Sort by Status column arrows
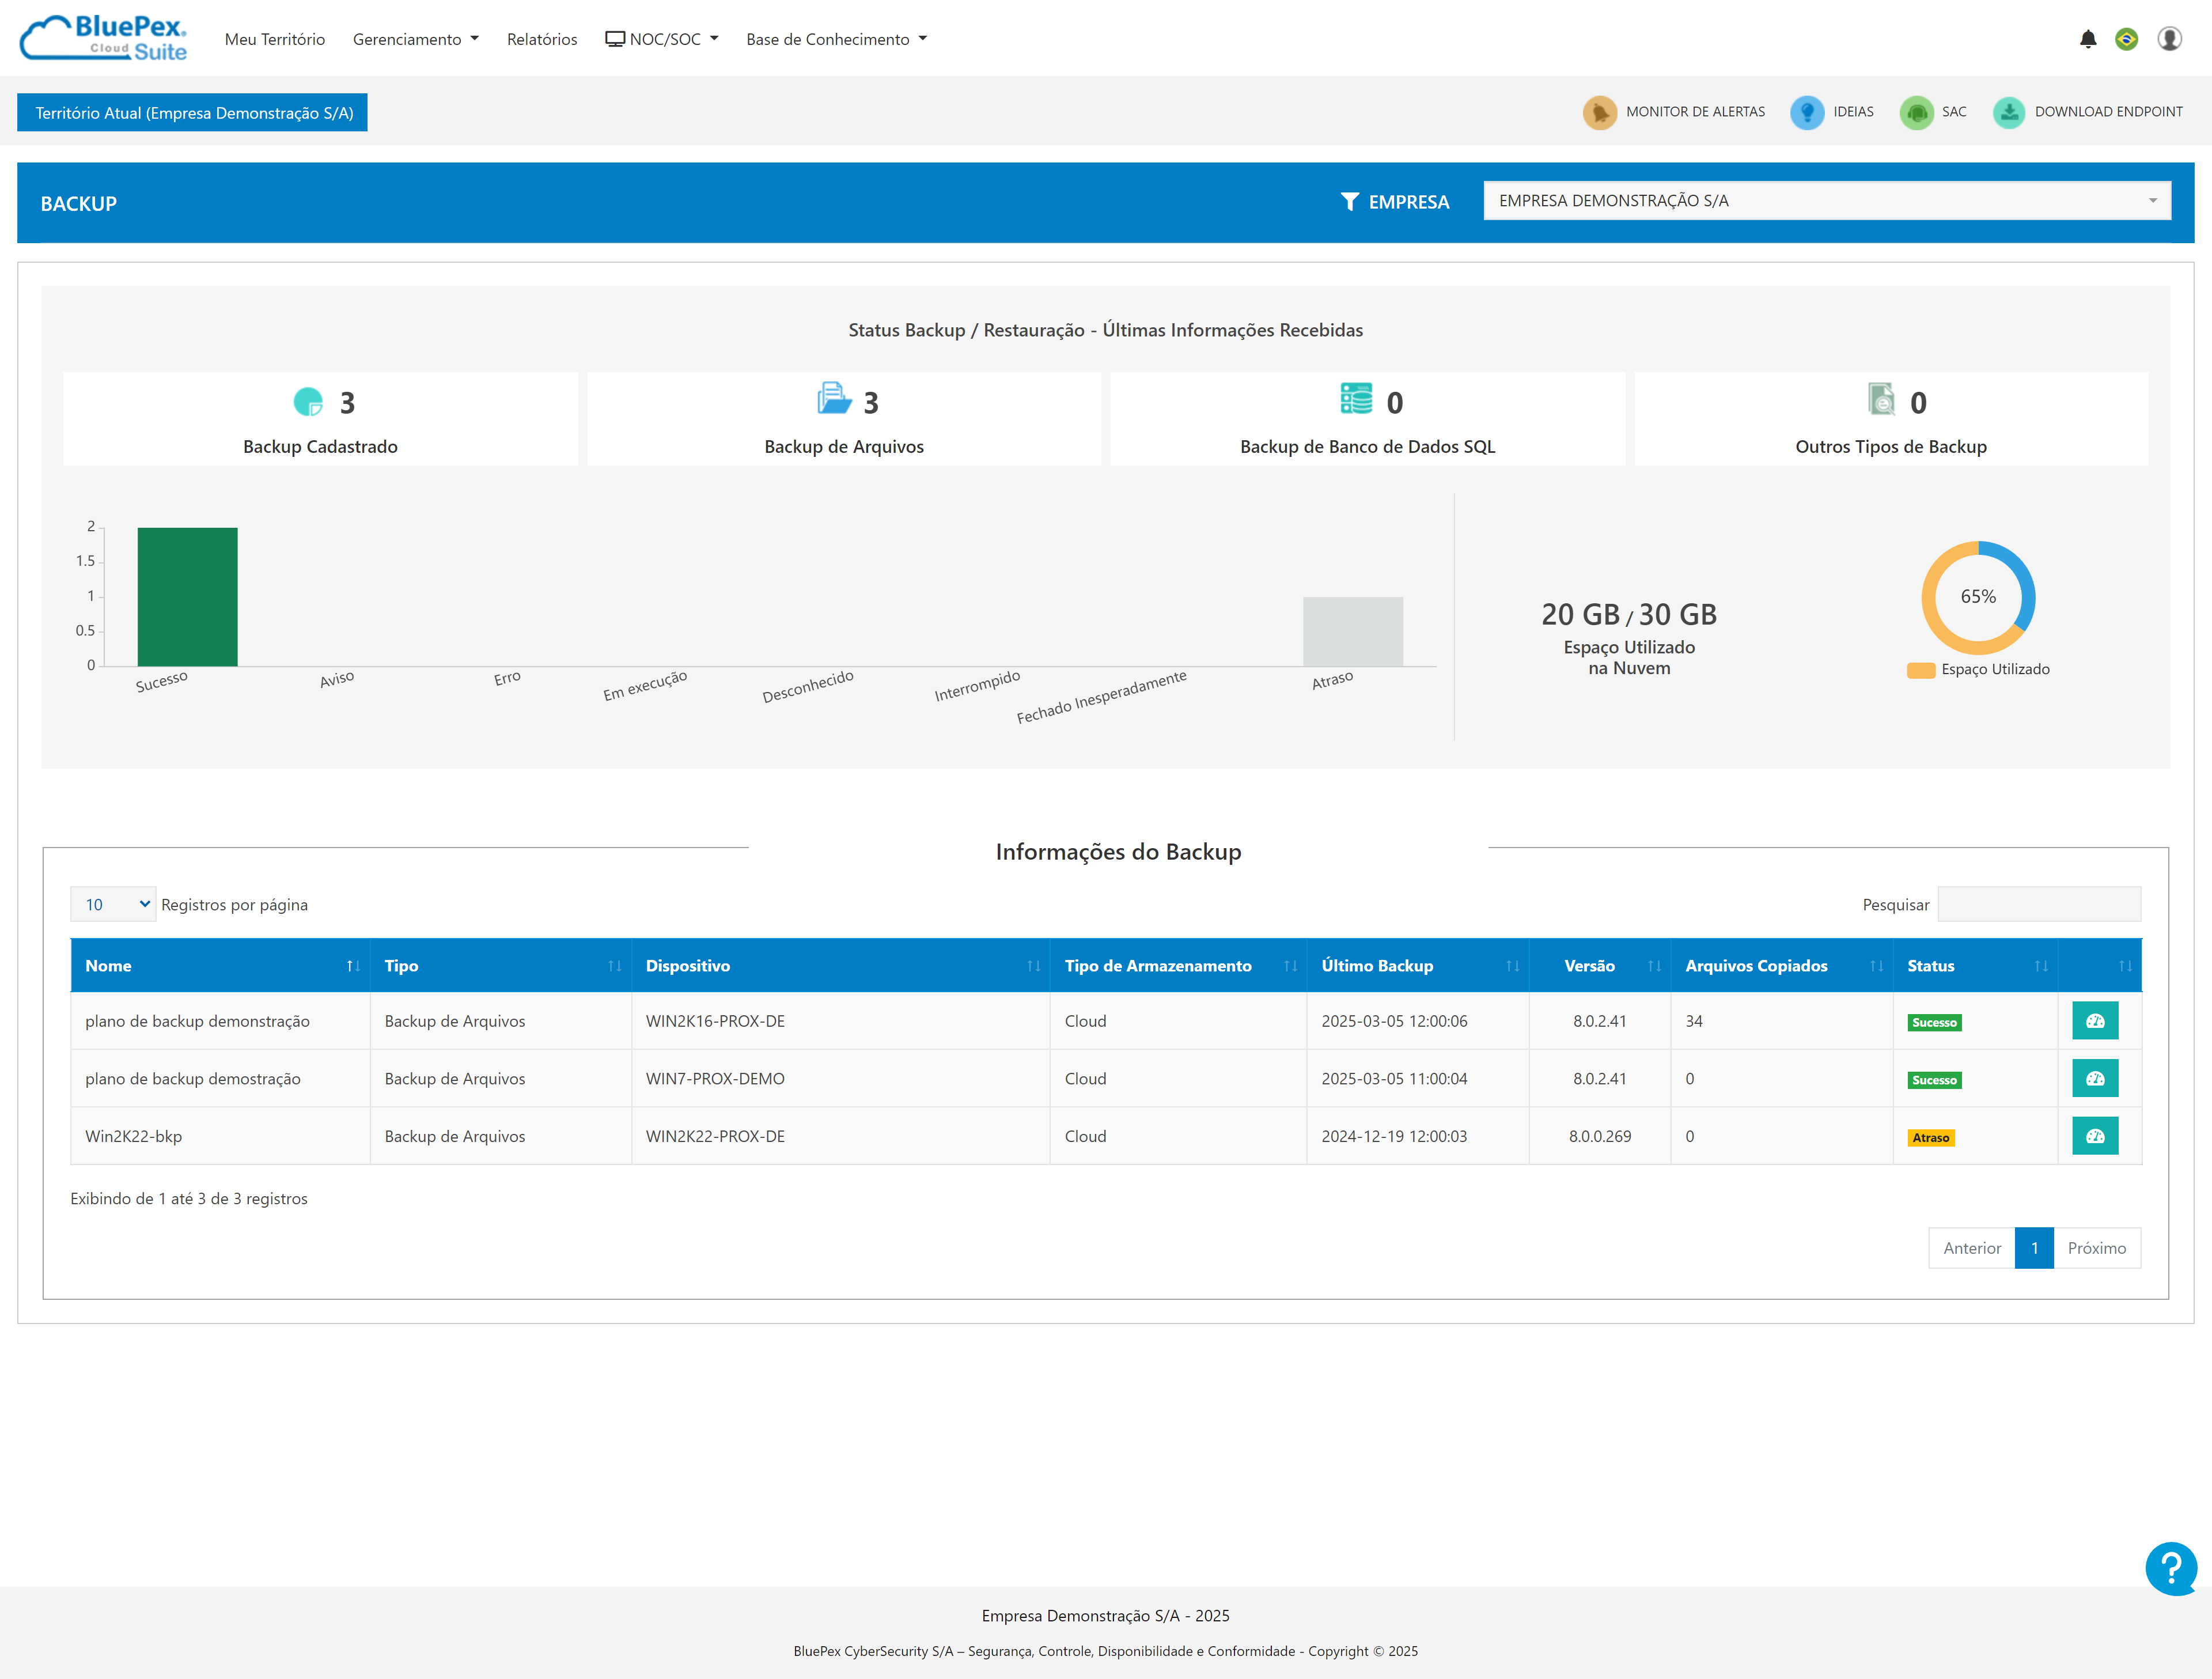Screen dimensions: 2212x1679 pyautogui.click(x=2041, y=966)
